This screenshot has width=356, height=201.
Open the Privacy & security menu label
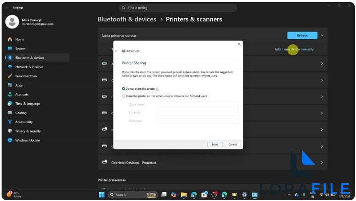[28, 131]
